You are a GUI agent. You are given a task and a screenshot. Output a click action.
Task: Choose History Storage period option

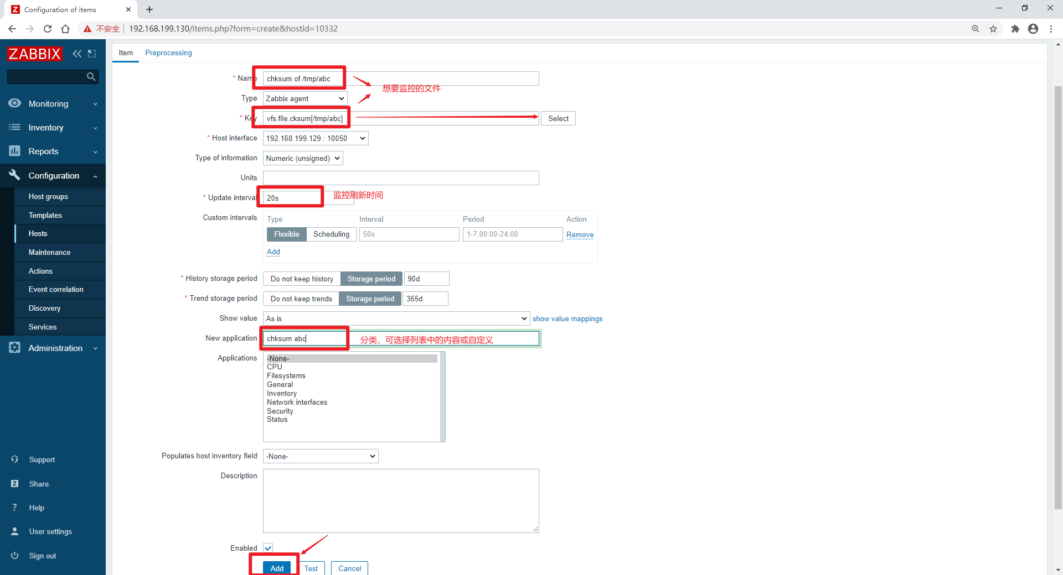click(371, 279)
